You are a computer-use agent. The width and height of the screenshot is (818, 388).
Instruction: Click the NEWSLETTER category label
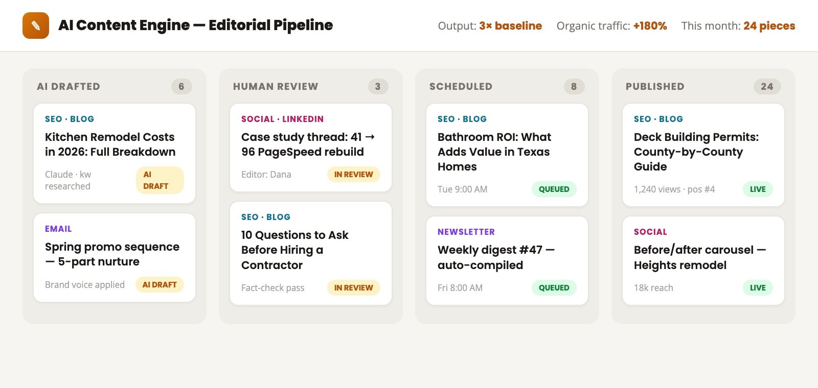466,232
